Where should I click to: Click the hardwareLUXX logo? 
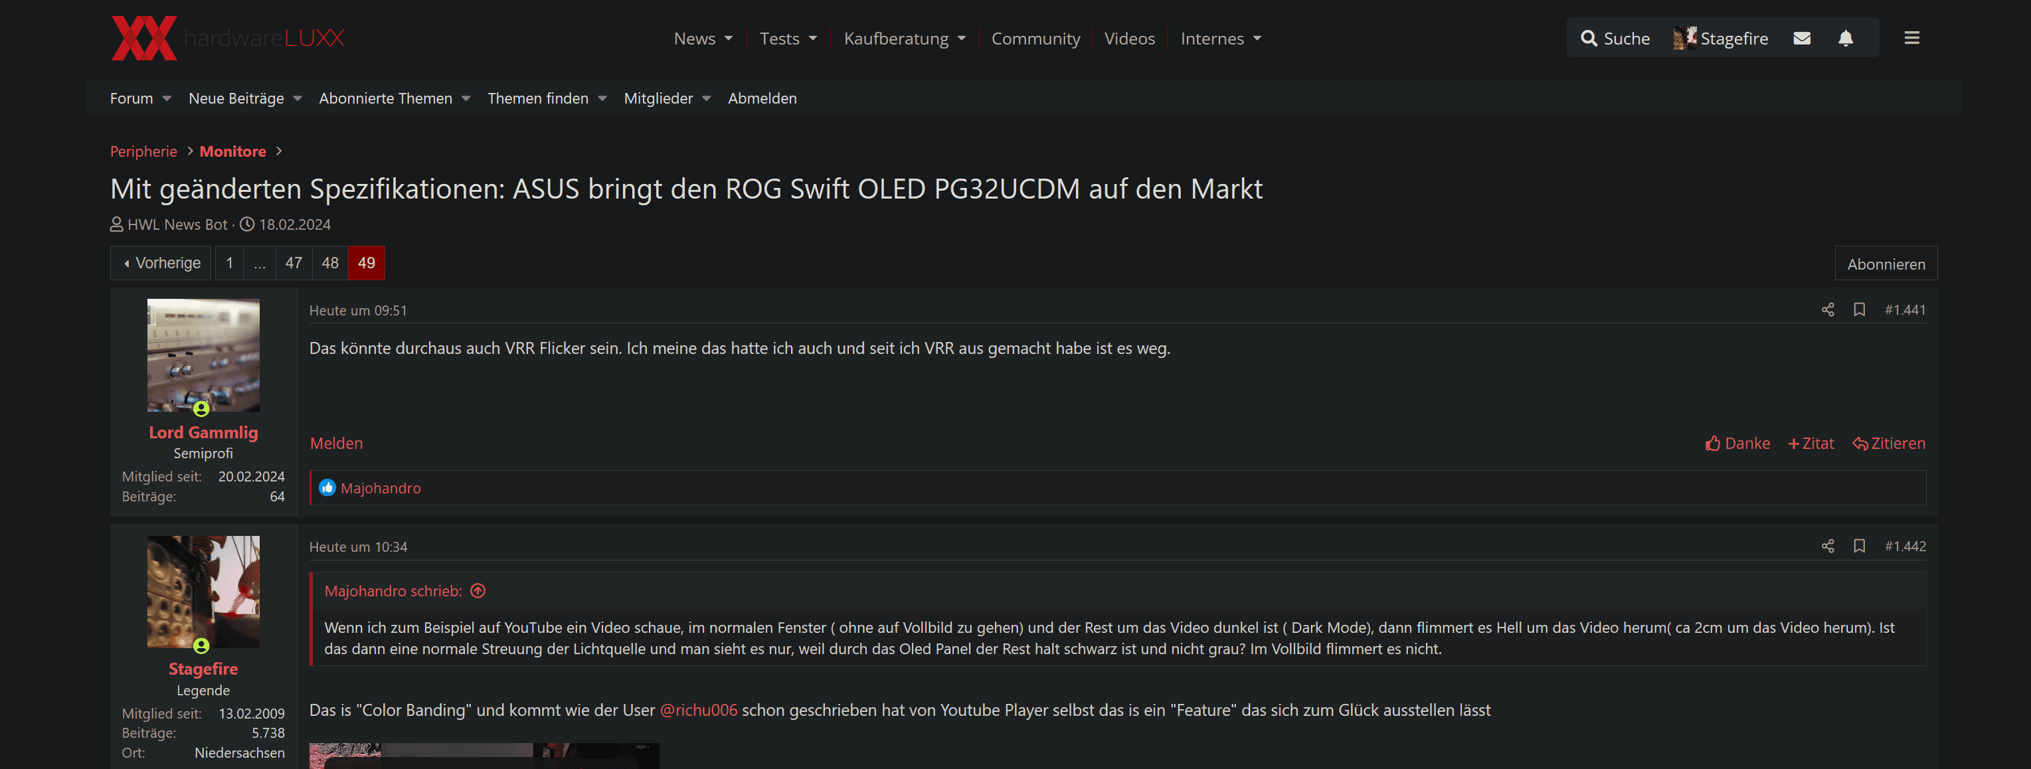tap(228, 38)
